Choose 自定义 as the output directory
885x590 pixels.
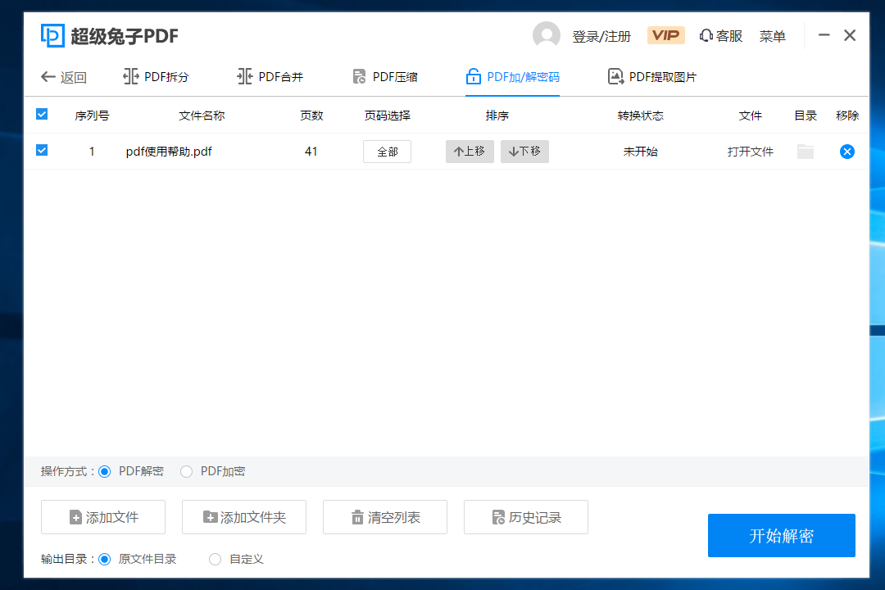click(x=215, y=559)
